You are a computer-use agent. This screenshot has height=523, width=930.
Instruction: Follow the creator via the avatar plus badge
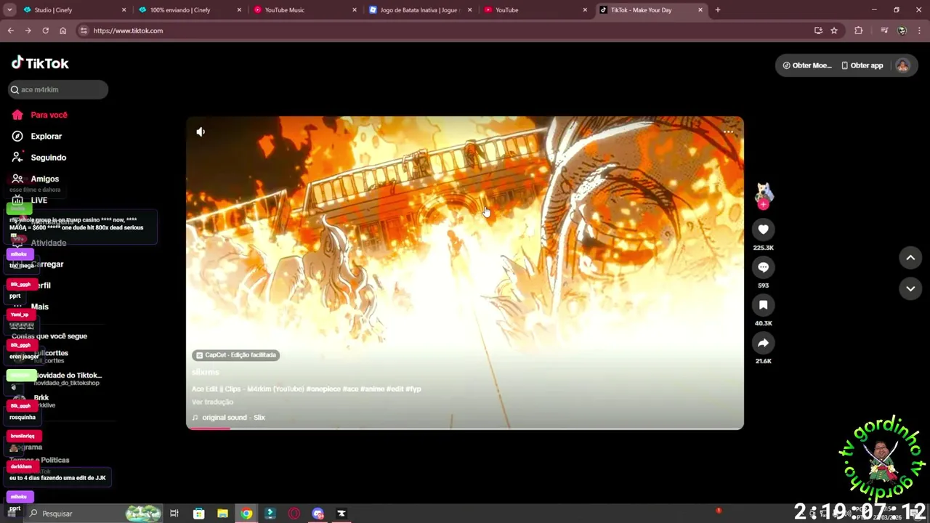click(x=763, y=205)
